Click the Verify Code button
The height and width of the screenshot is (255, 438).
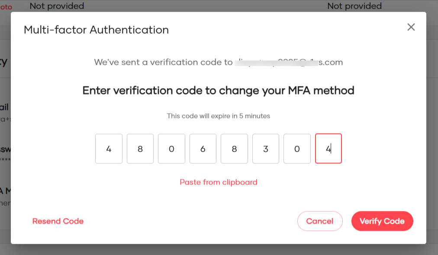[x=382, y=221]
